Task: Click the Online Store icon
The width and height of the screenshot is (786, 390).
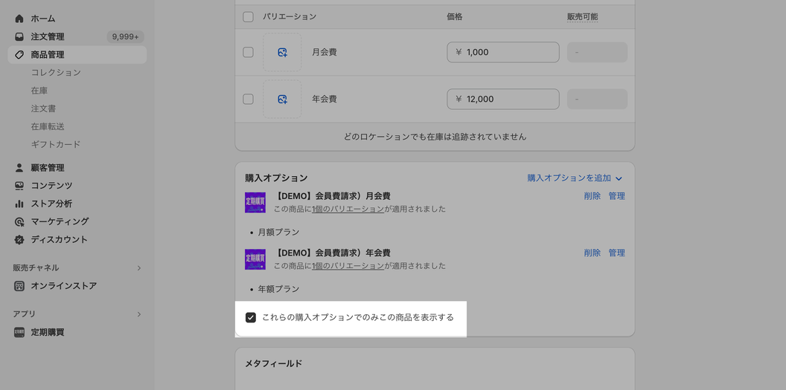Action: pos(19,286)
